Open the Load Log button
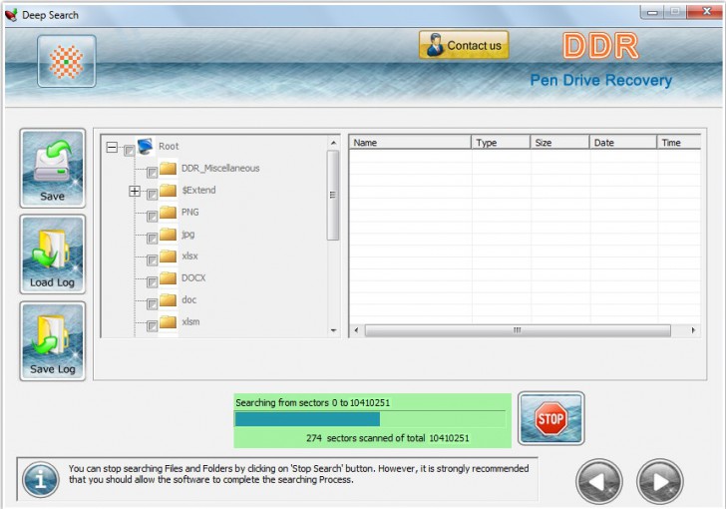This screenshot has width=726, height=509. pyautogui.click(x=52, y=254)
